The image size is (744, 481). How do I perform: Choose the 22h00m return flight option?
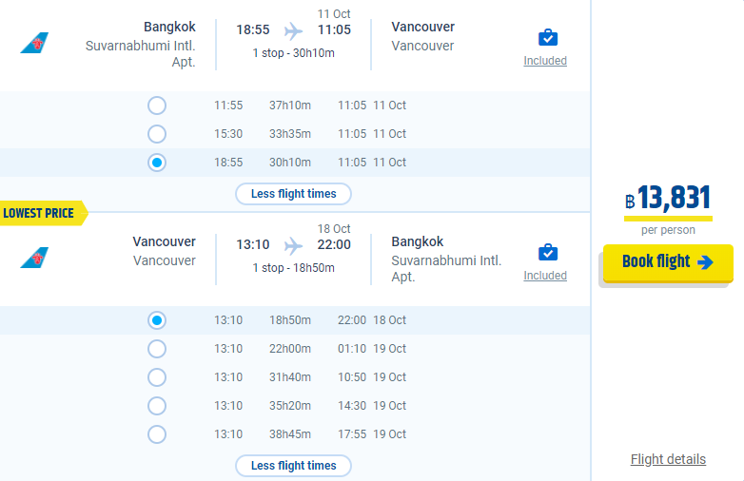(157, 349)
